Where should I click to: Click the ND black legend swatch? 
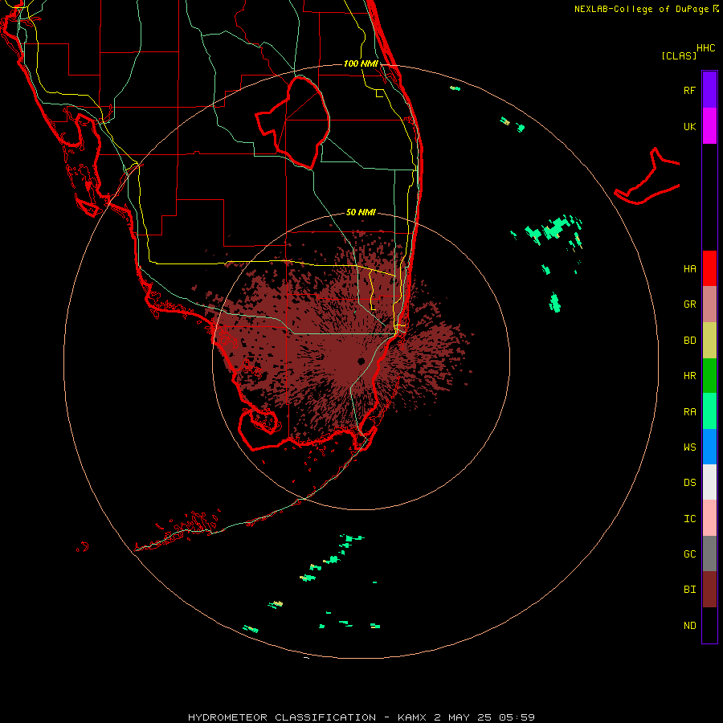click(709, 625)
